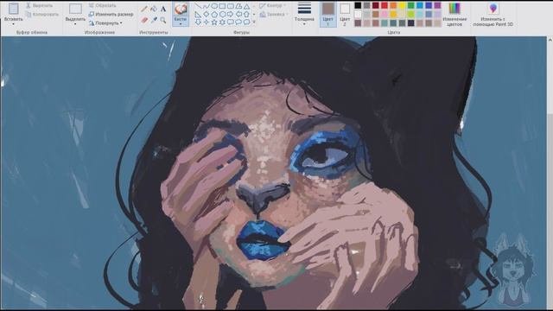Image resolution: width=553 pixels, height=311 pixels.
Task: Choose the lime color swatch
Action: click(411, 14)
